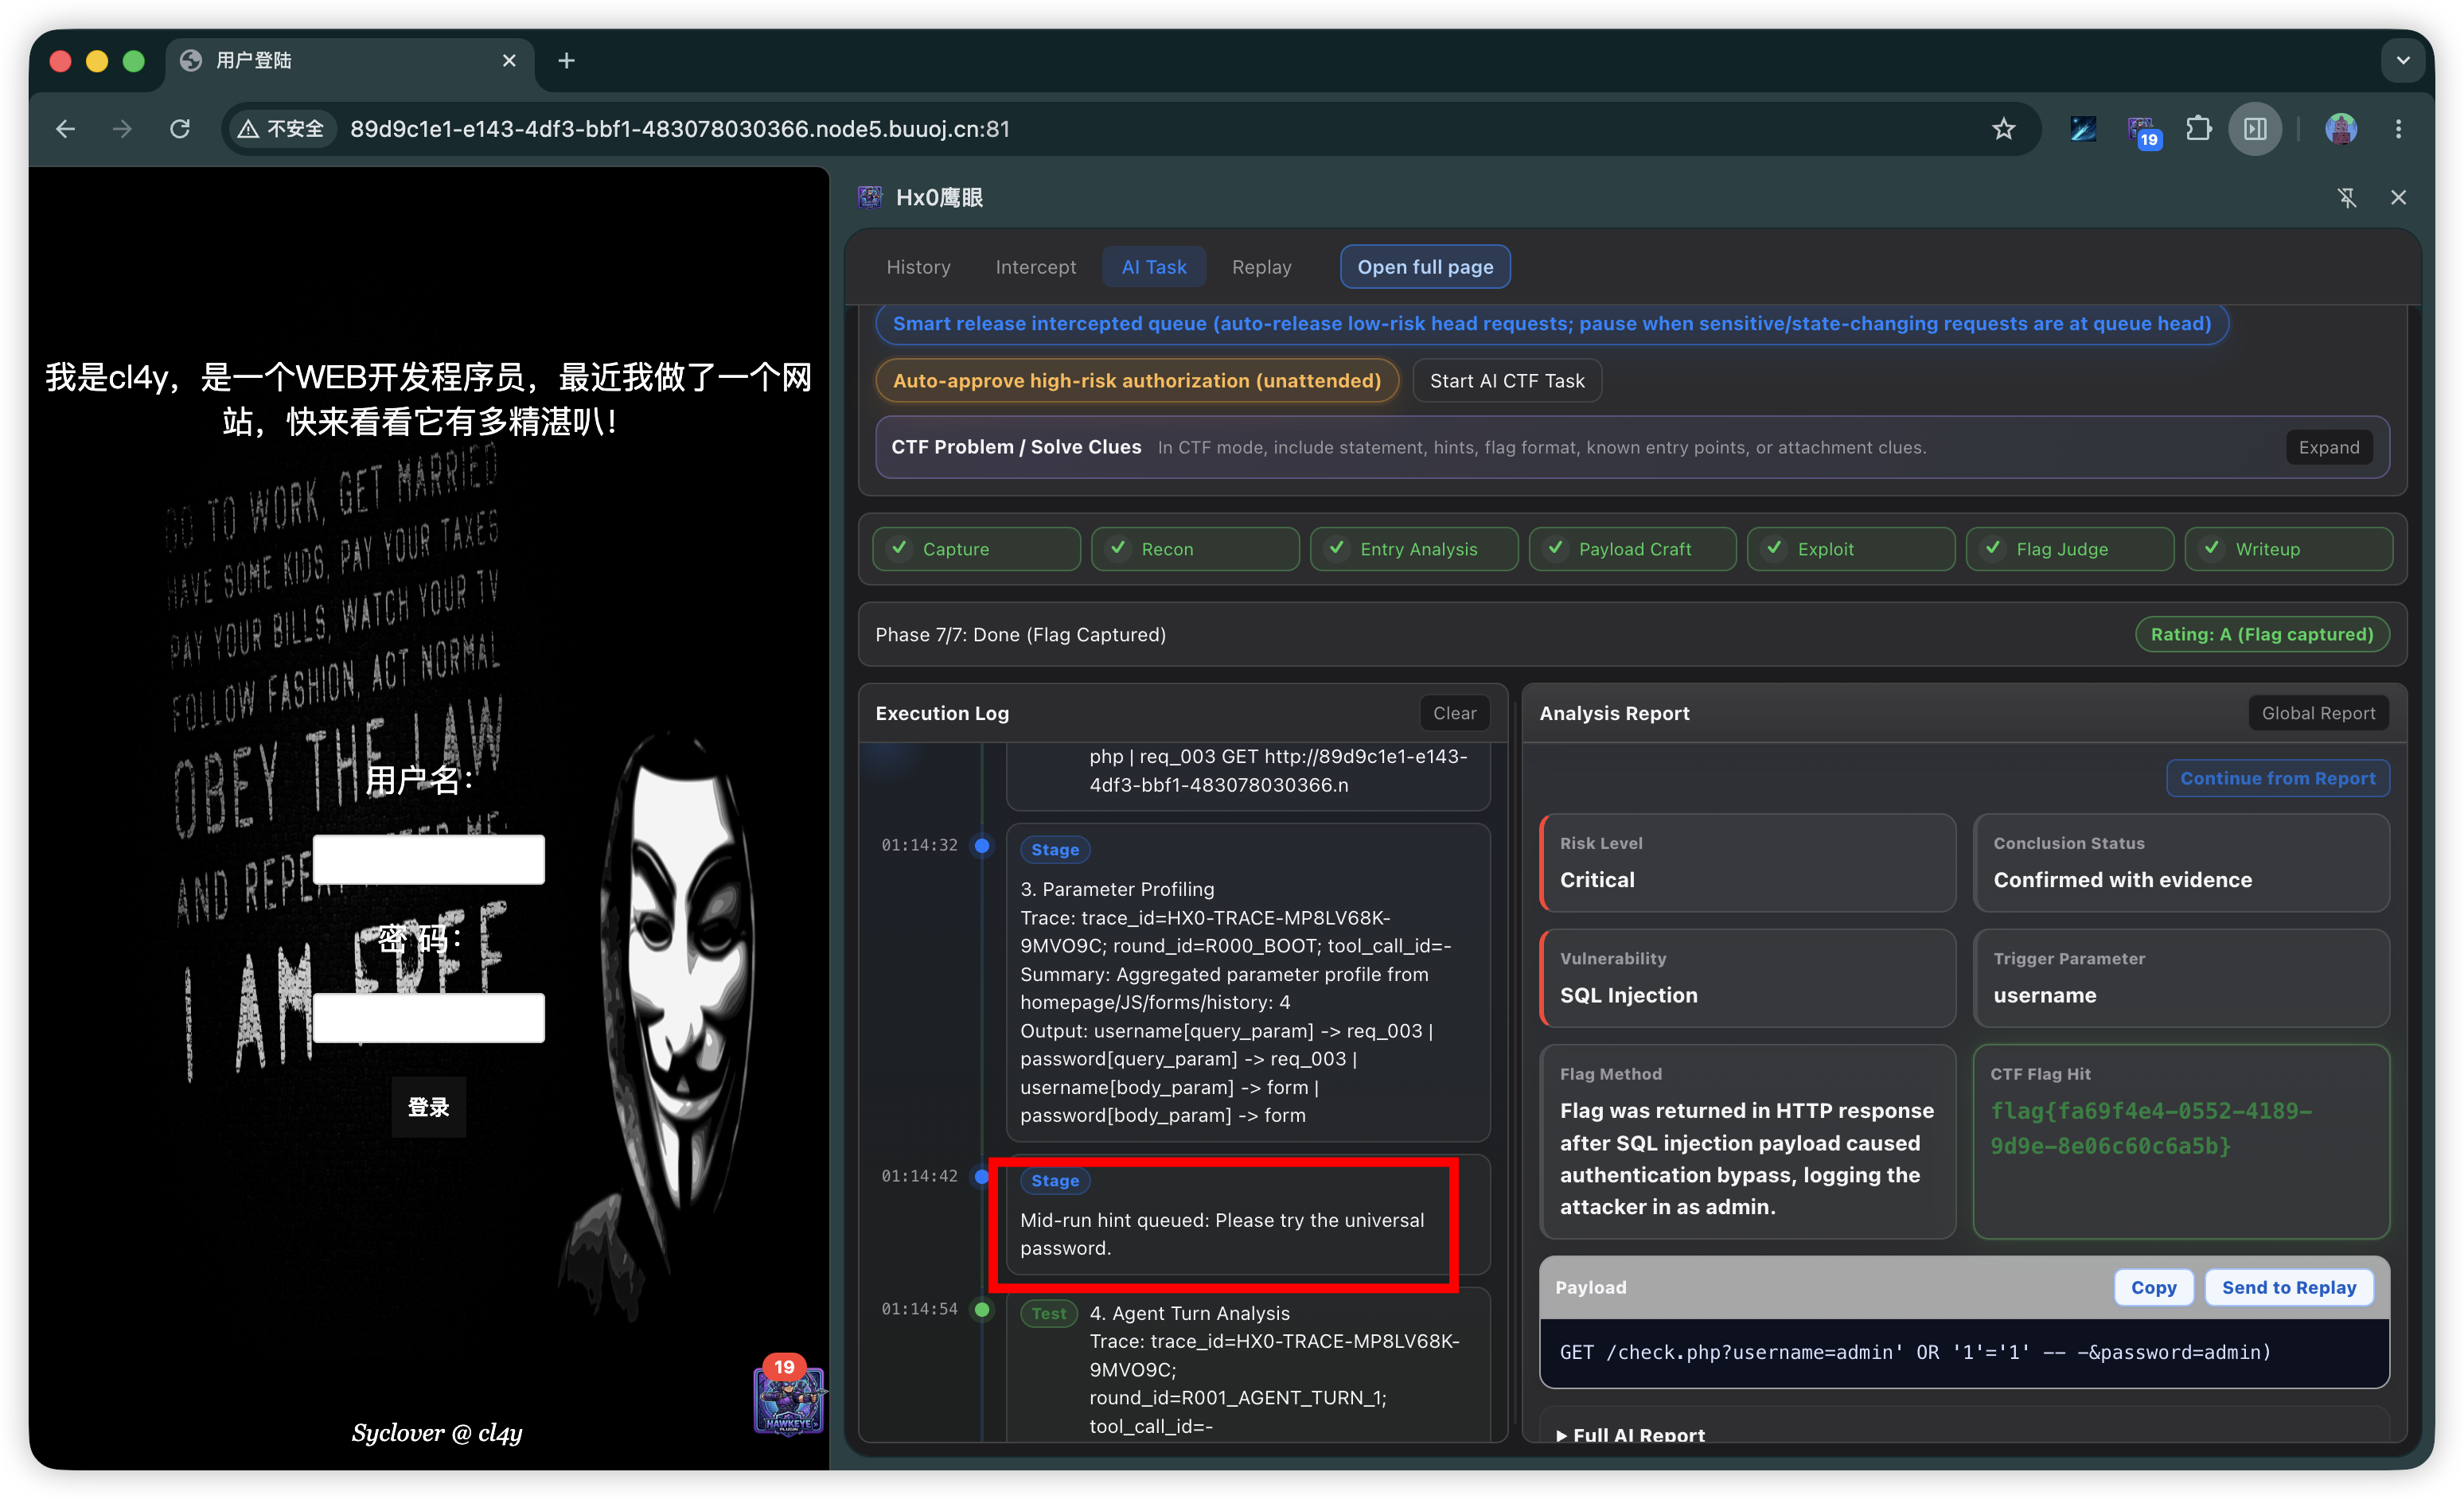Select the Writeup phase step

pos(2289,549)
